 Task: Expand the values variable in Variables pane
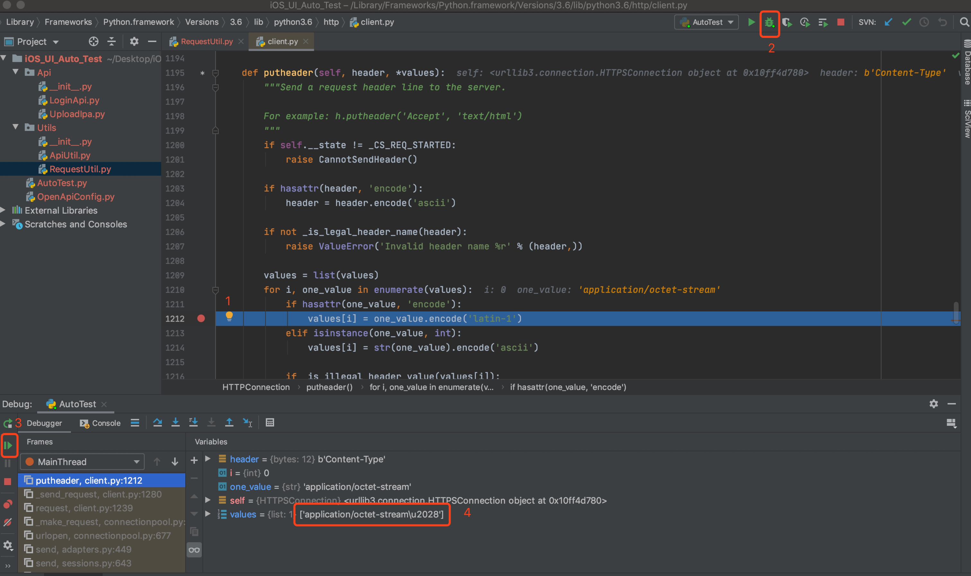click(208, 514)
